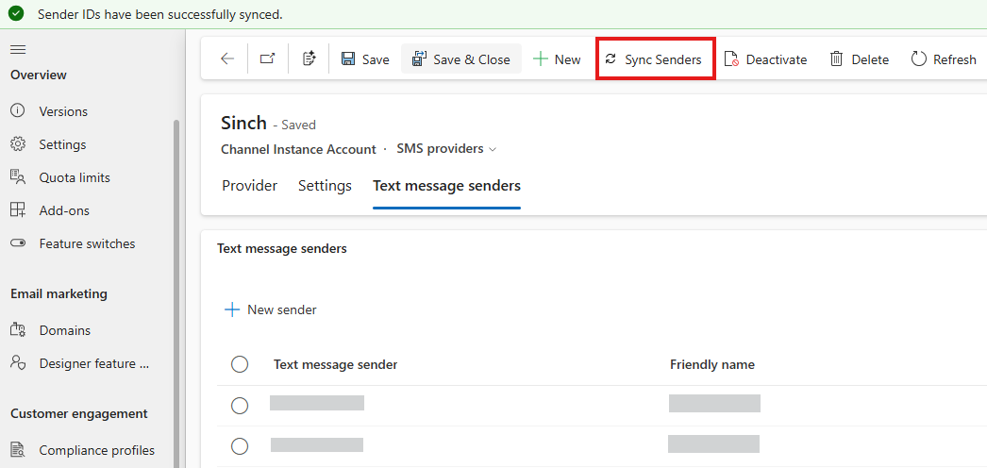
Task: Click Save & Close
Action: click(x=461, y=59)
